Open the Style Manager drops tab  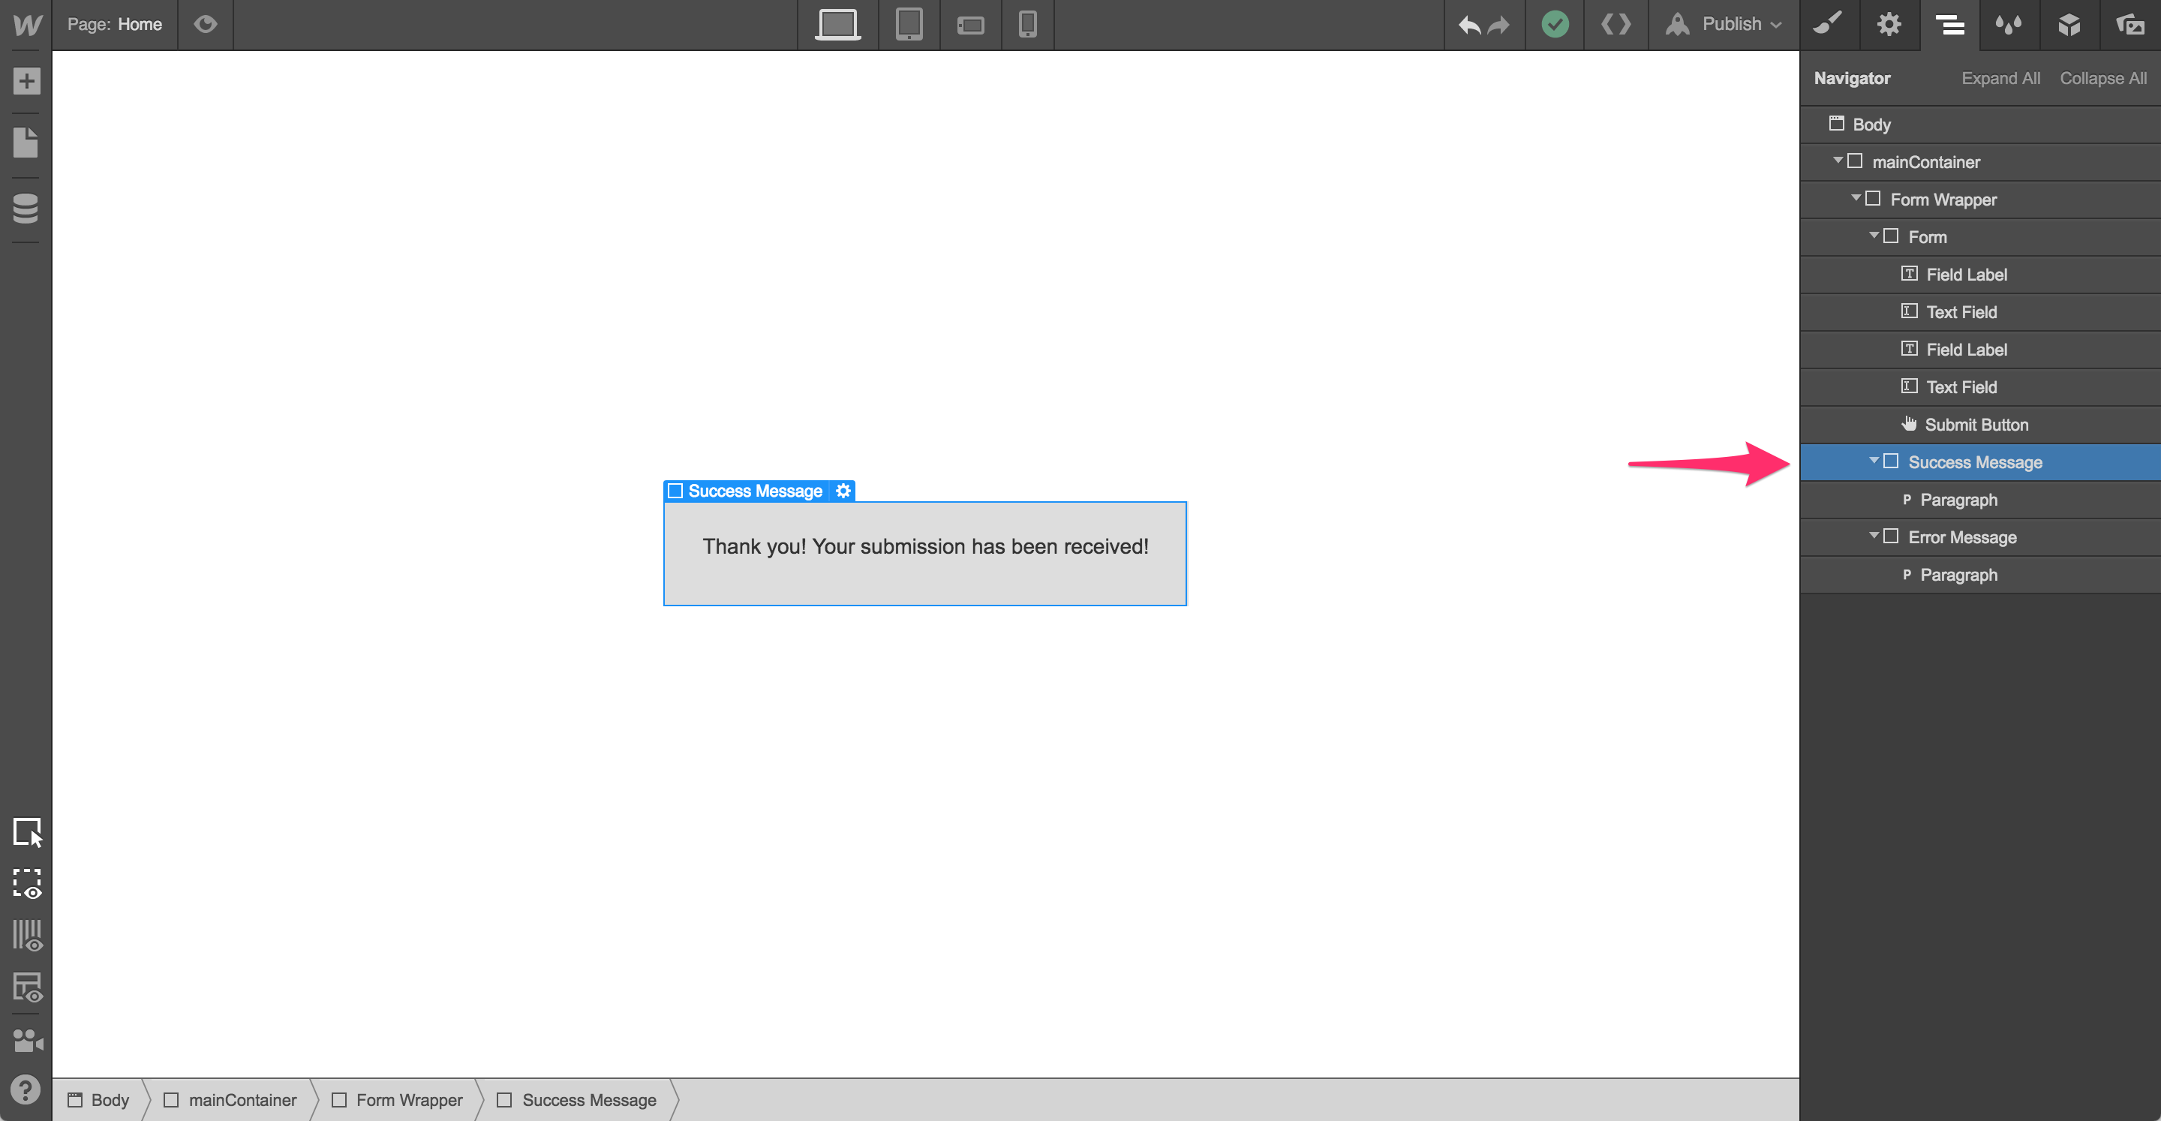(x=2009, y=24)
